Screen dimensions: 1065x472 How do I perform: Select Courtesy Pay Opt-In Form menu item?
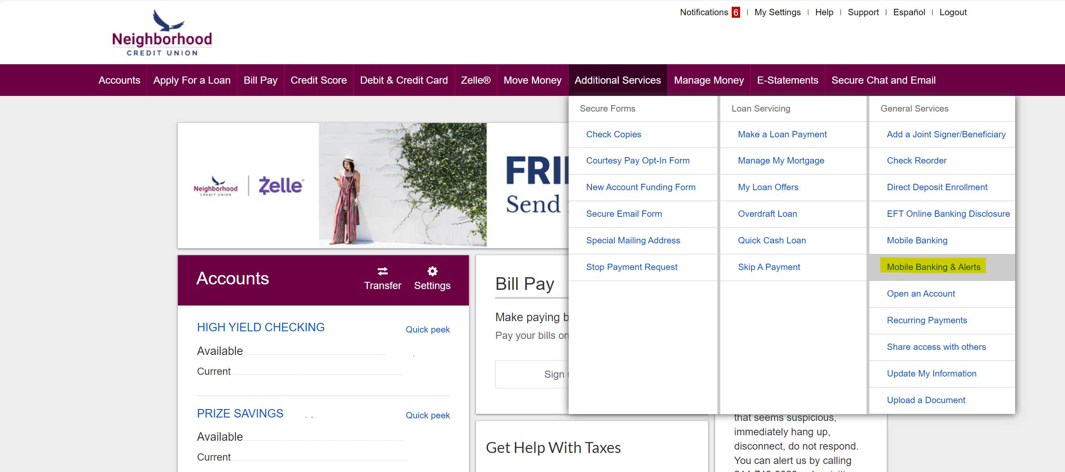click(x=638, y=160)
